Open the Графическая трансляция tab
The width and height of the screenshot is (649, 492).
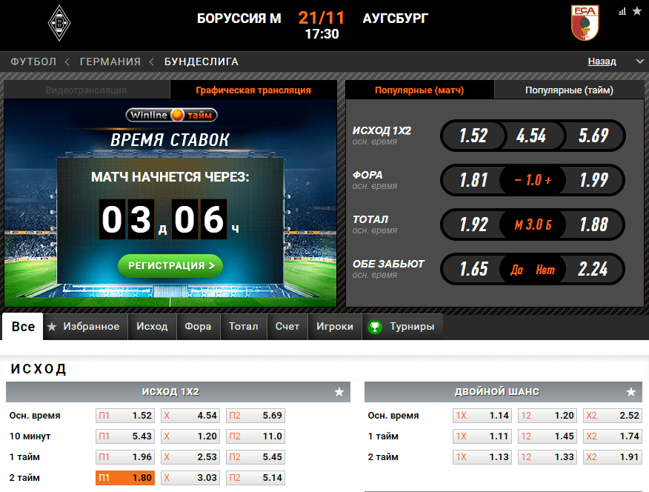(253, 90)
